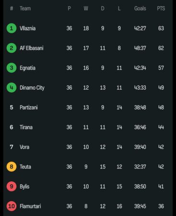Image resolution: width=176 pixels, height=216 pixels.
Task: Click the green rank 3 badge
Action: pyautogui.click(x=12, y=68)
